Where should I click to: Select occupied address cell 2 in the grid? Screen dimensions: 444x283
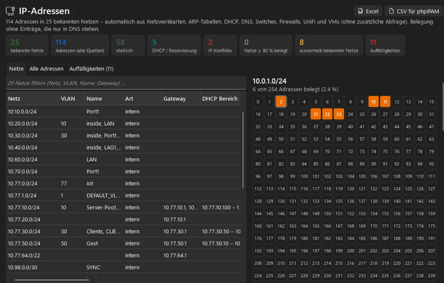tap(281, 101)
